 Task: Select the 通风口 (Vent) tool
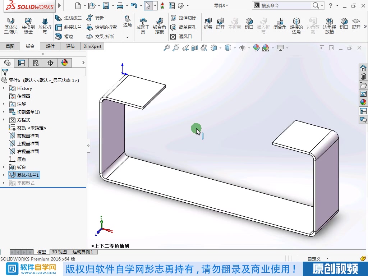pyautogui.click(x=183, y=36)
